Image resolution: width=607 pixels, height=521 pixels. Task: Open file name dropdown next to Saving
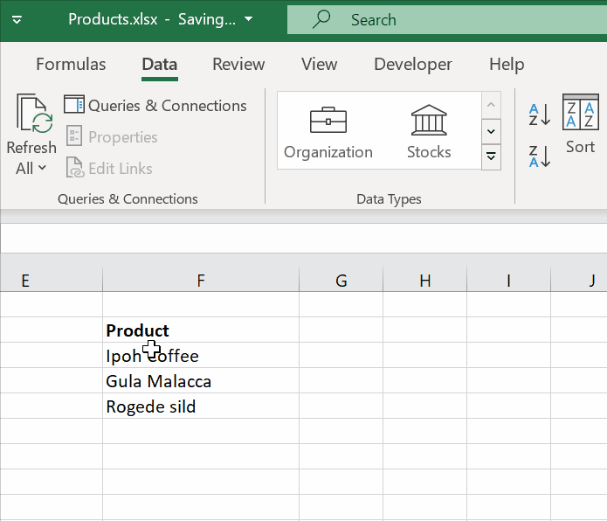[x=249, y=19]
